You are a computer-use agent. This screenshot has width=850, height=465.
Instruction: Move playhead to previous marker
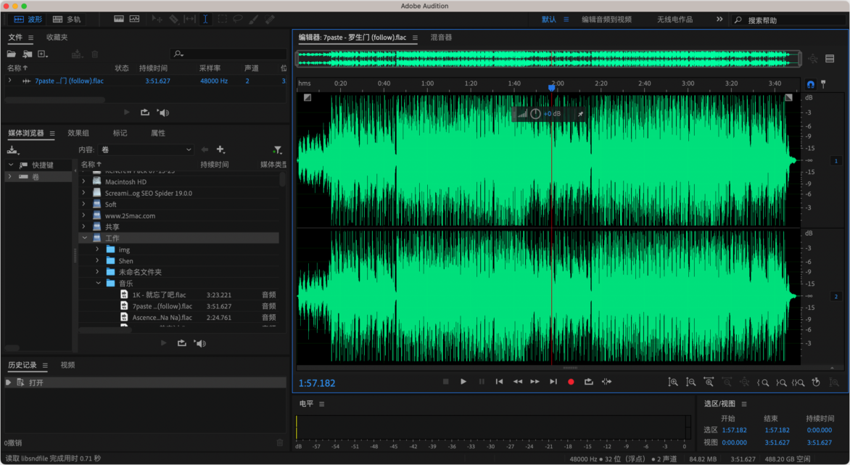point(499,382)
